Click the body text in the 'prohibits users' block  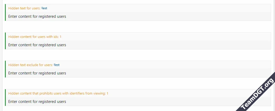(37, 102)
